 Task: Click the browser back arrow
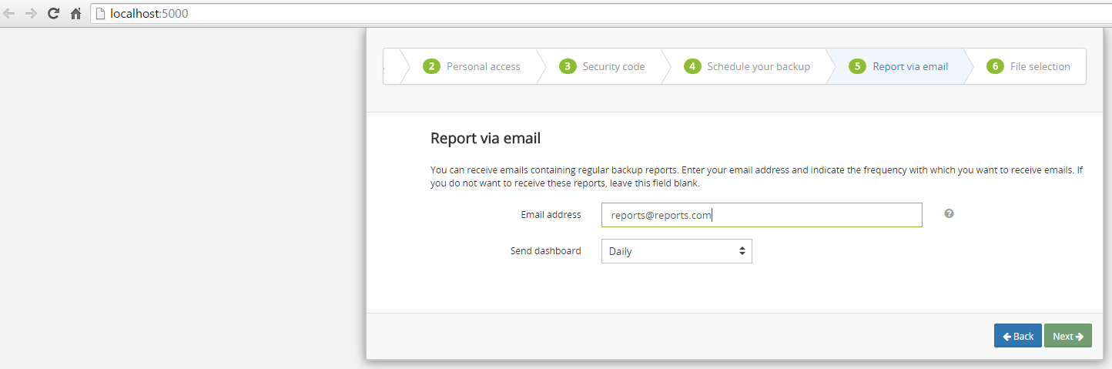9,13
